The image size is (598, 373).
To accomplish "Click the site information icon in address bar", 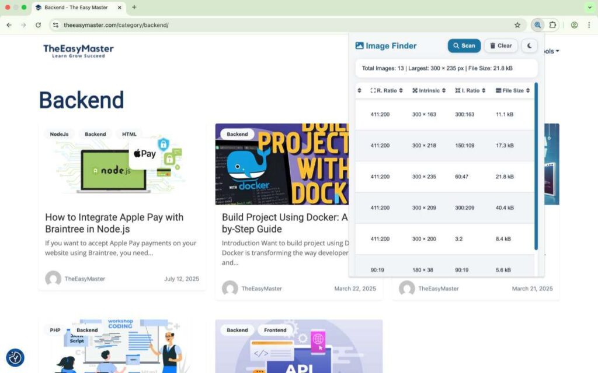I will point(55,25).
